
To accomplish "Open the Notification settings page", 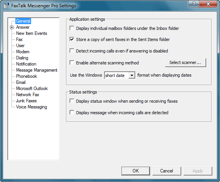I will click(x=26, y=64).
